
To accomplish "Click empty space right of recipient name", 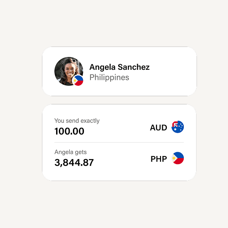I will click(x=172, y=71).
